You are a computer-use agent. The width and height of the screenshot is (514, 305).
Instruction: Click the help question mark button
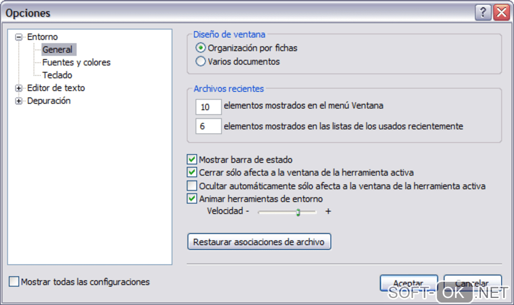point(483,13)
